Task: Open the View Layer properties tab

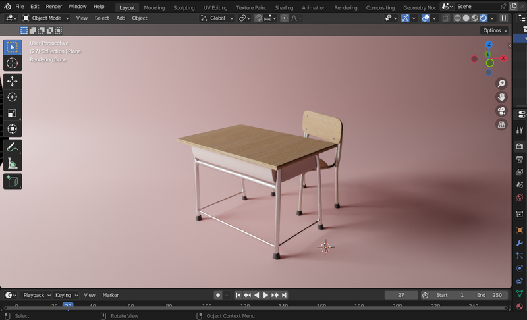Action: 520,172
